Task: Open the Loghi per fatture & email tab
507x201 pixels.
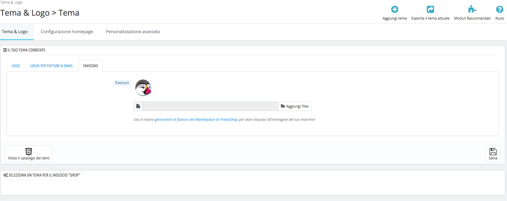Action: pyautogui.click(x=51, y=66)
